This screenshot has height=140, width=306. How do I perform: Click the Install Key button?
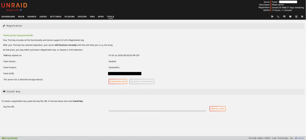217,109
